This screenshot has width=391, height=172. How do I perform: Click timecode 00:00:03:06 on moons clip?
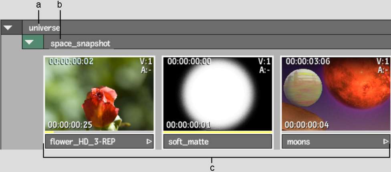(308, 61)
